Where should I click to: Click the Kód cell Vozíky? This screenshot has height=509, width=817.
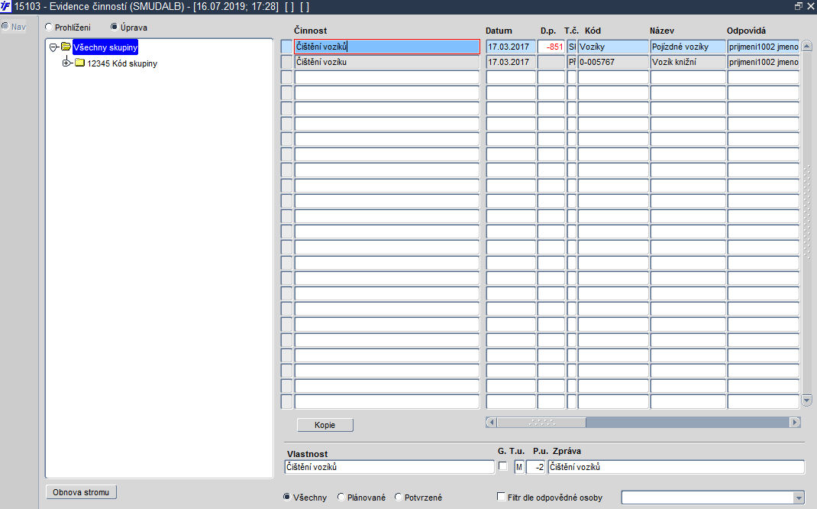pos(613,47)
